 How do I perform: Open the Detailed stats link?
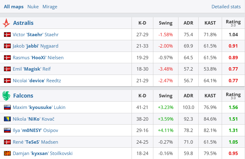(226, 6)
